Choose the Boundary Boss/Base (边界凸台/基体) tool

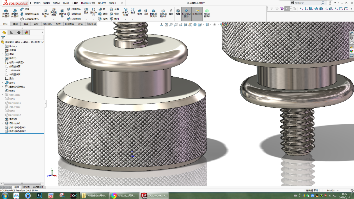(29, 19)
